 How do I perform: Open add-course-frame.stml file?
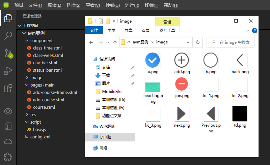pos(55,92)
